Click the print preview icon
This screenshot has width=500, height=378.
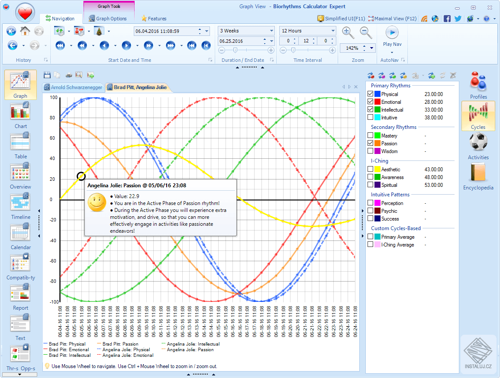[x=79, y=75]
